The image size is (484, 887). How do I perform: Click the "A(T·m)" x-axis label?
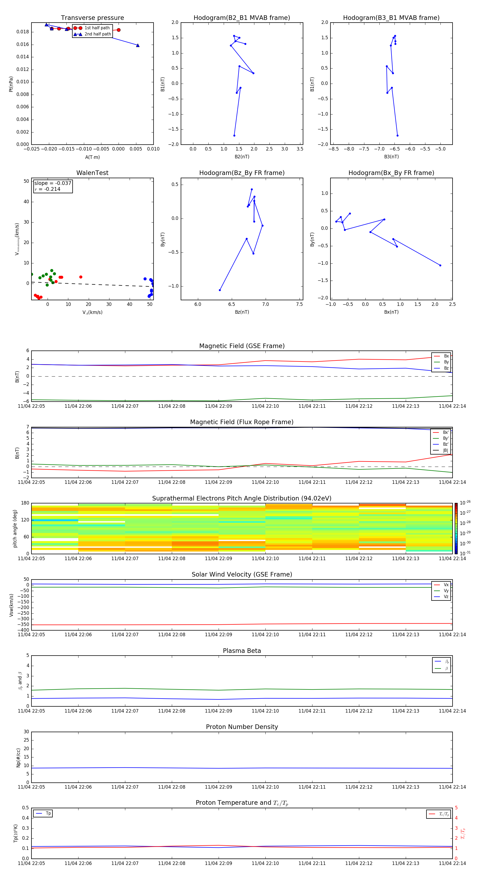coord(92,157)
